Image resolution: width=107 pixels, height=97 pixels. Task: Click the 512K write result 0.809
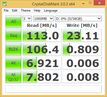click(82, 49)
